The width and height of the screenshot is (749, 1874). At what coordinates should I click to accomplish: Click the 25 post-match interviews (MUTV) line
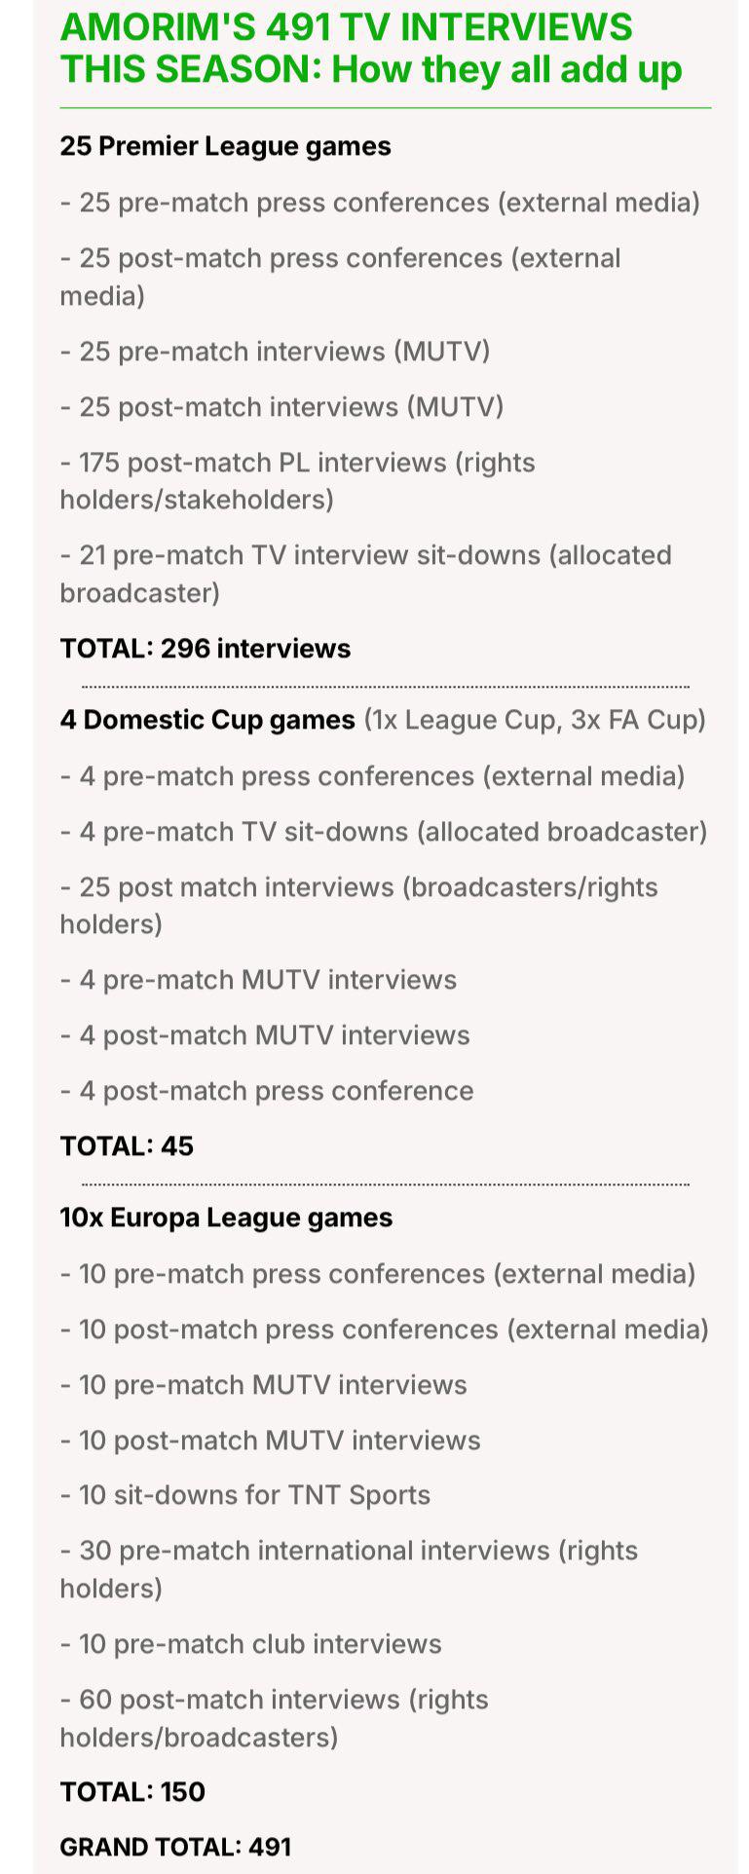[281, 406]
